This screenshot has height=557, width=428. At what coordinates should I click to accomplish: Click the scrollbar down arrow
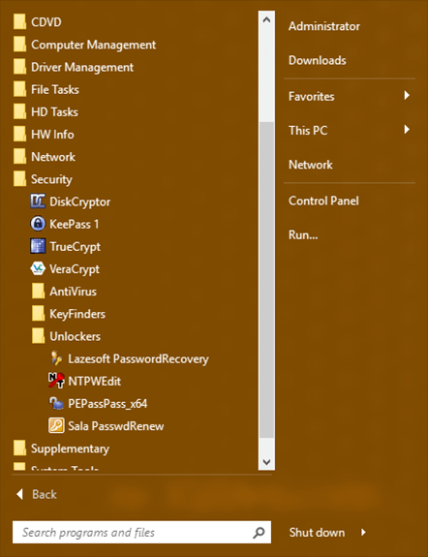click(266, 462)
